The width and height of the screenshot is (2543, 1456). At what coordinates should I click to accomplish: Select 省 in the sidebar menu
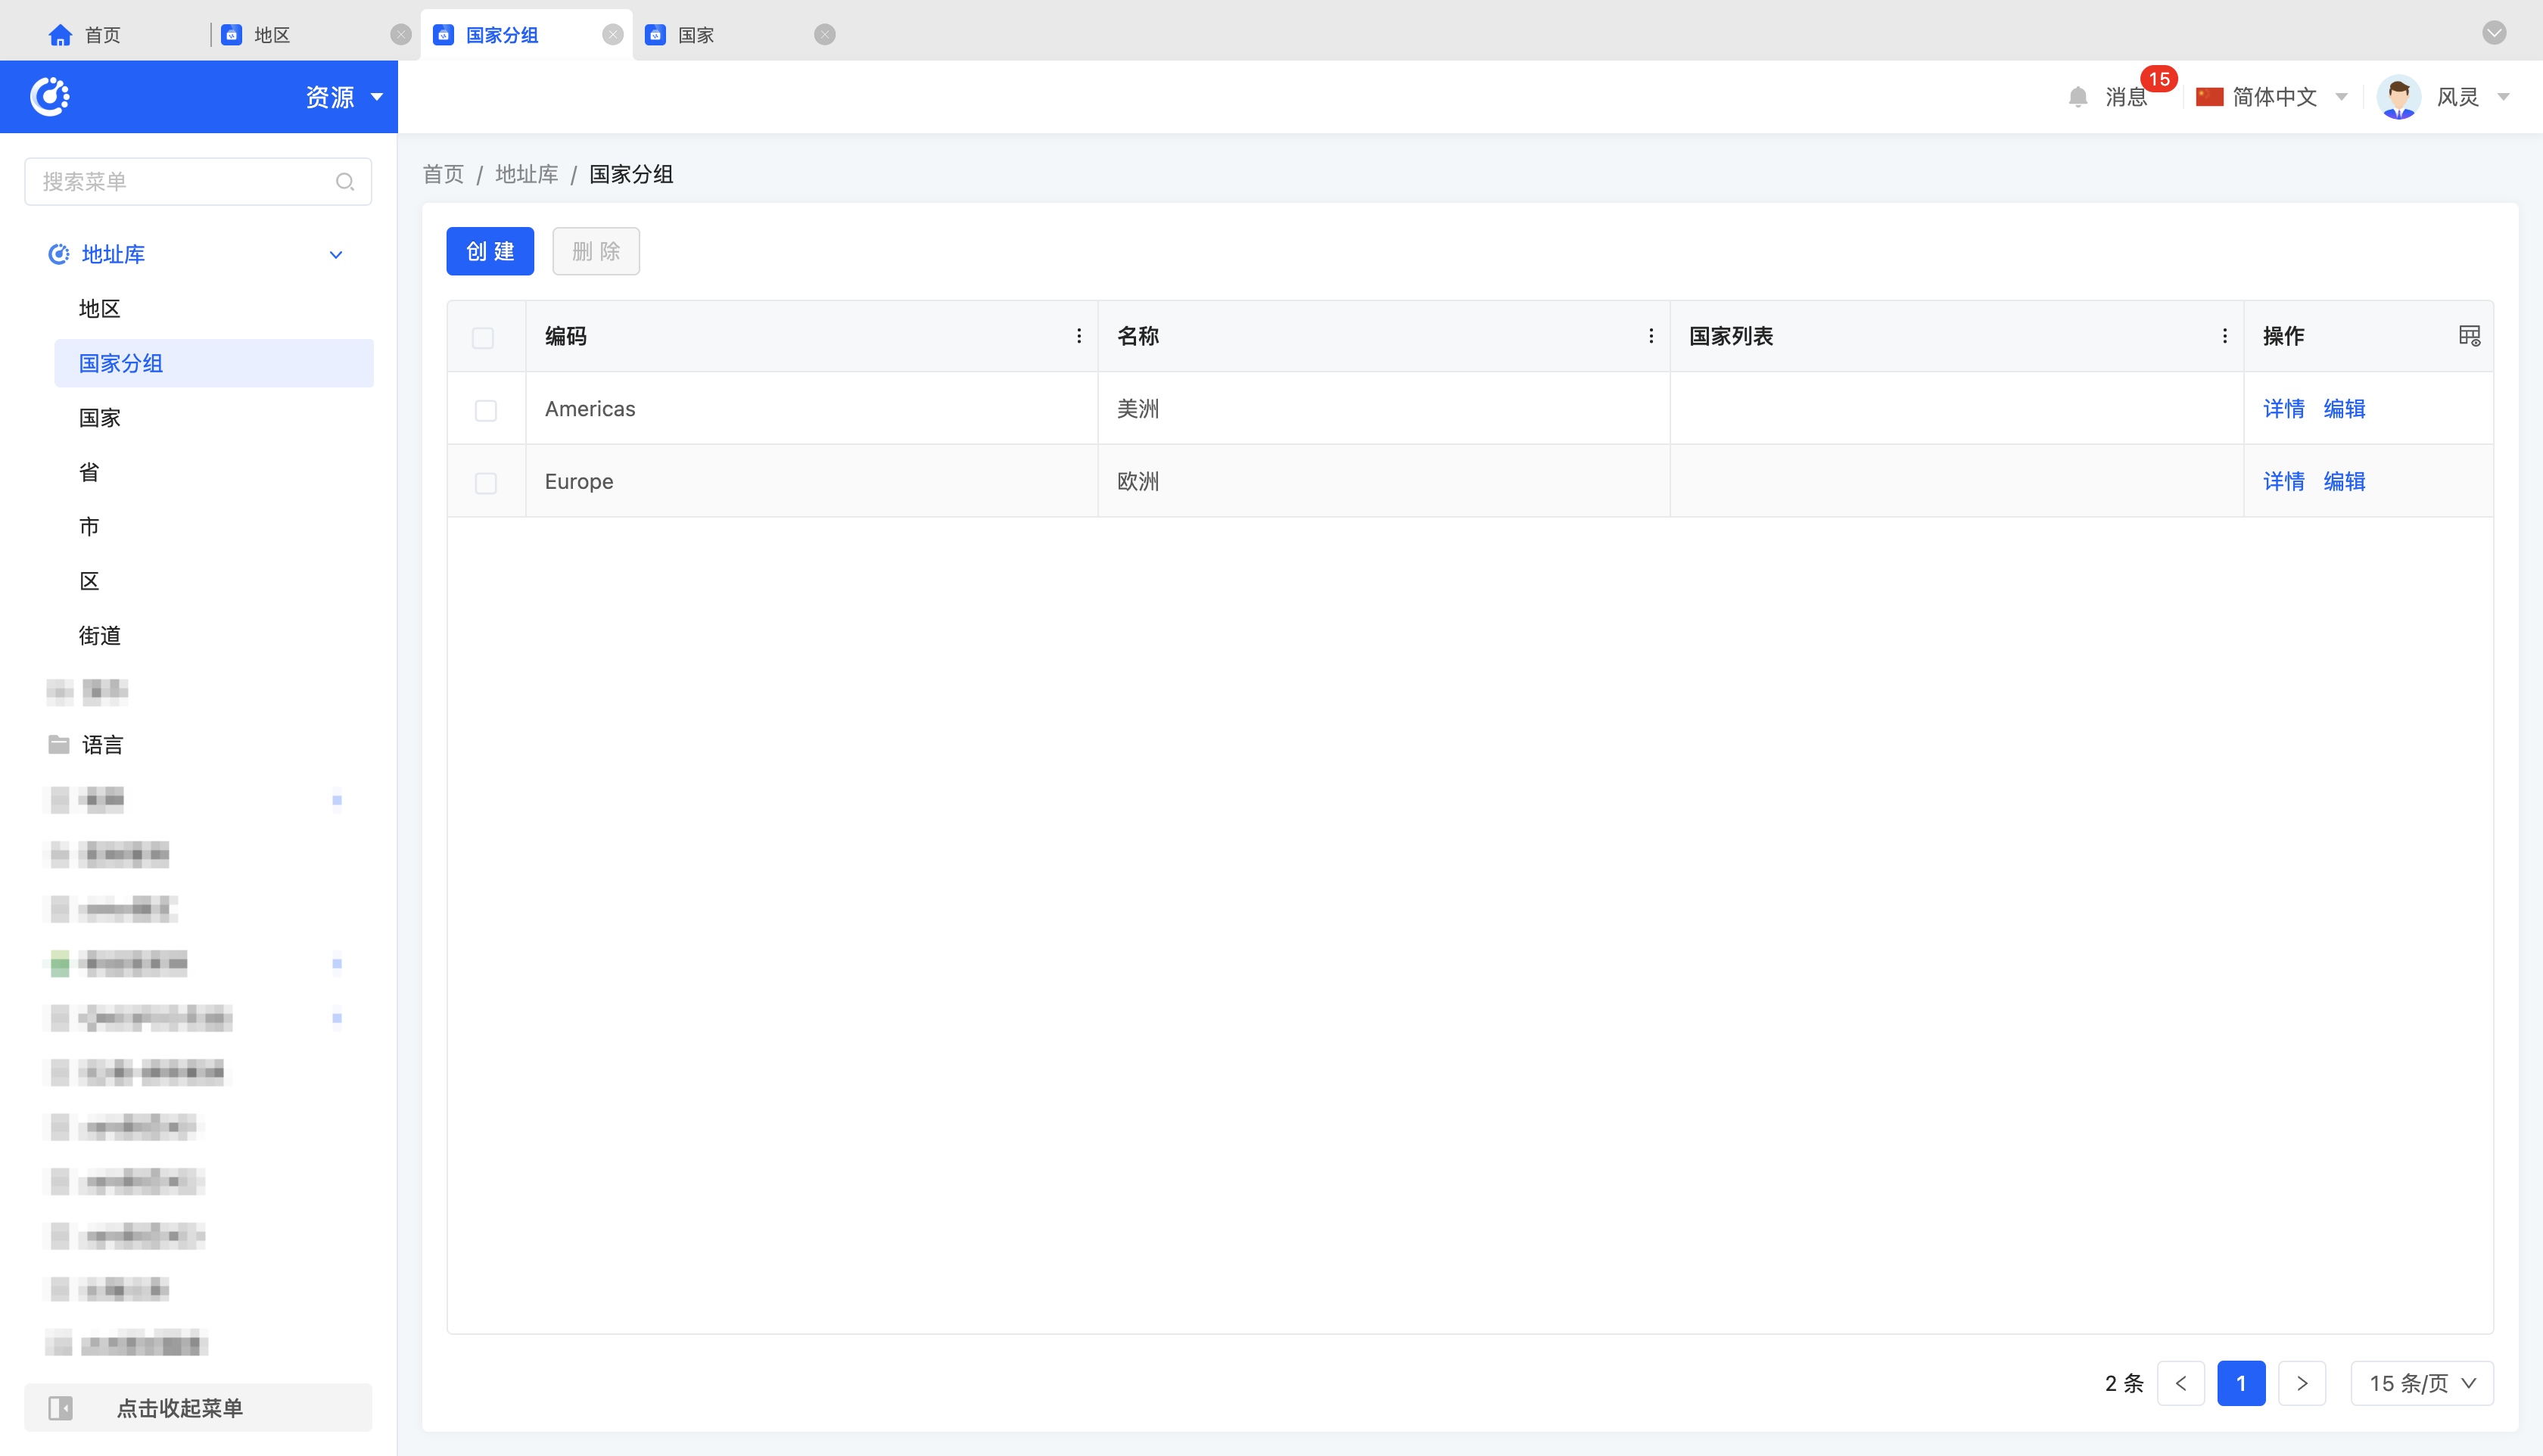tap(89, 472)
